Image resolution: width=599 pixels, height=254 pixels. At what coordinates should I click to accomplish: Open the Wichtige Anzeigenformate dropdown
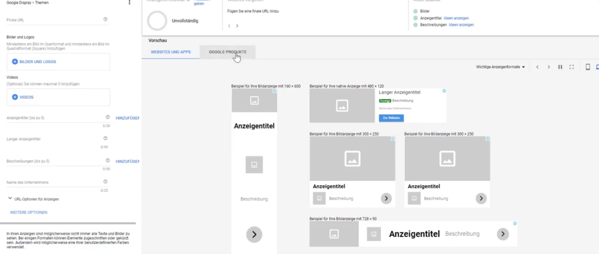(500, 67)
